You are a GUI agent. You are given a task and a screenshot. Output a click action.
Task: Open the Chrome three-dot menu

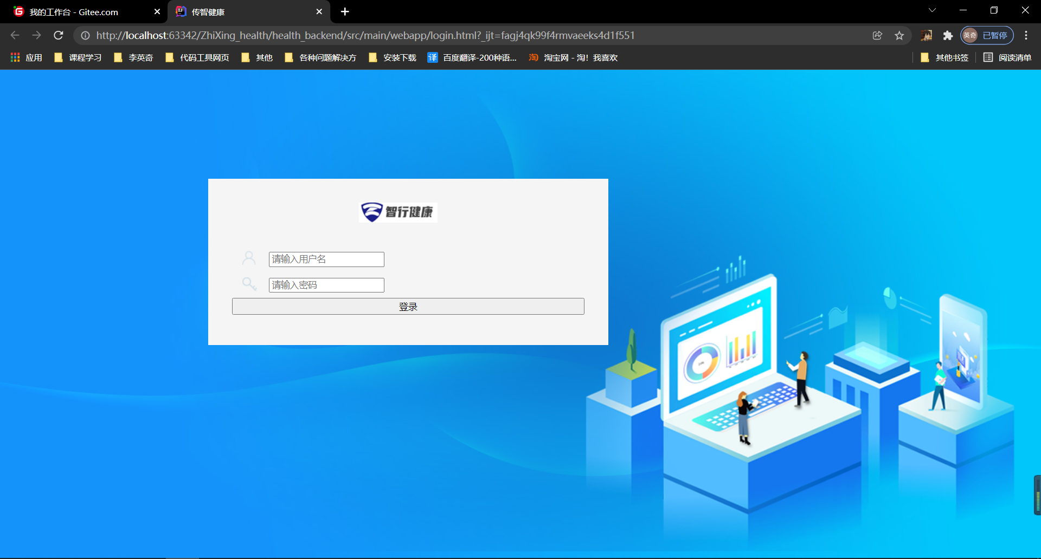pyautogui.click(x=1026, y=35)
